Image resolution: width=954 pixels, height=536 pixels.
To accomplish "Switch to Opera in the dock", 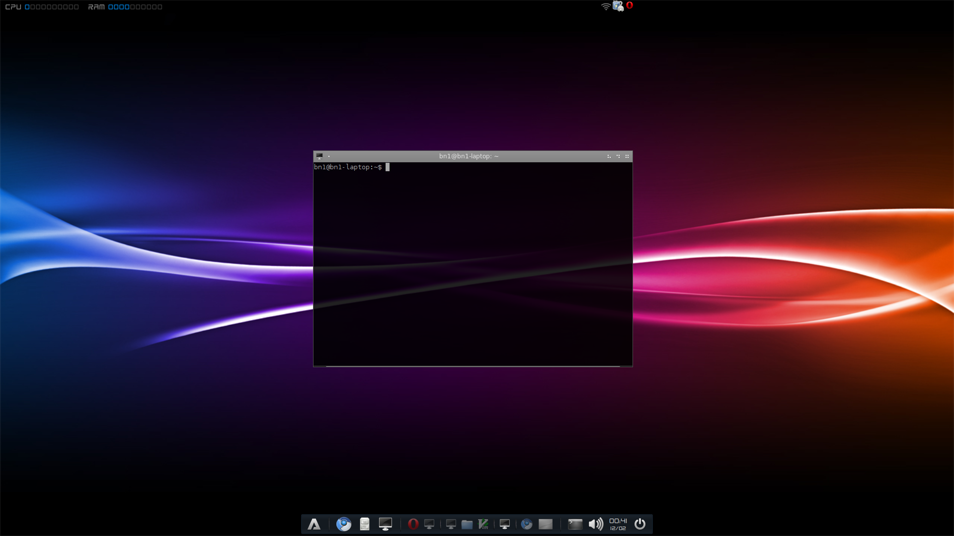I will (x=413, y=524).
